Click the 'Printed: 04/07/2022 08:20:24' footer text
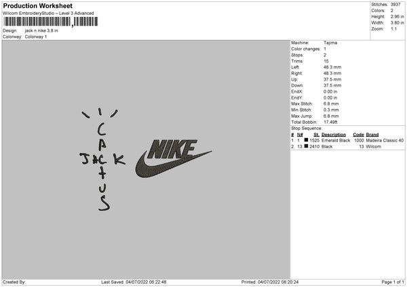This screenshot has width=407, height=287. 270,282
